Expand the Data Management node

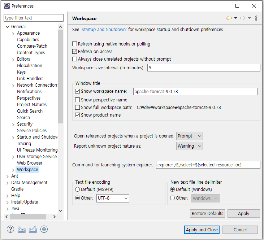7,183
